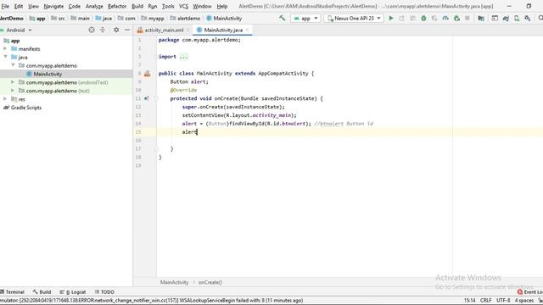Open the File menu
Image resolution: width=543 pixels, height=305 pixels.
[5, 6]
